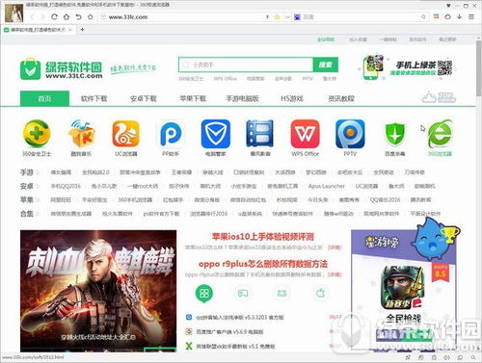Open the search engine selector dropdown
482x363 pixels.
click(x=298, y=16)
